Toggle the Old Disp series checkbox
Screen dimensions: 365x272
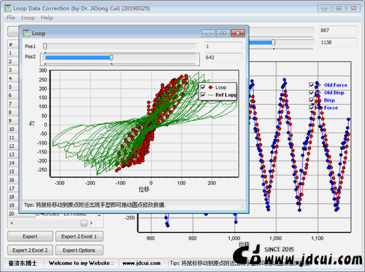coord(311,92)
